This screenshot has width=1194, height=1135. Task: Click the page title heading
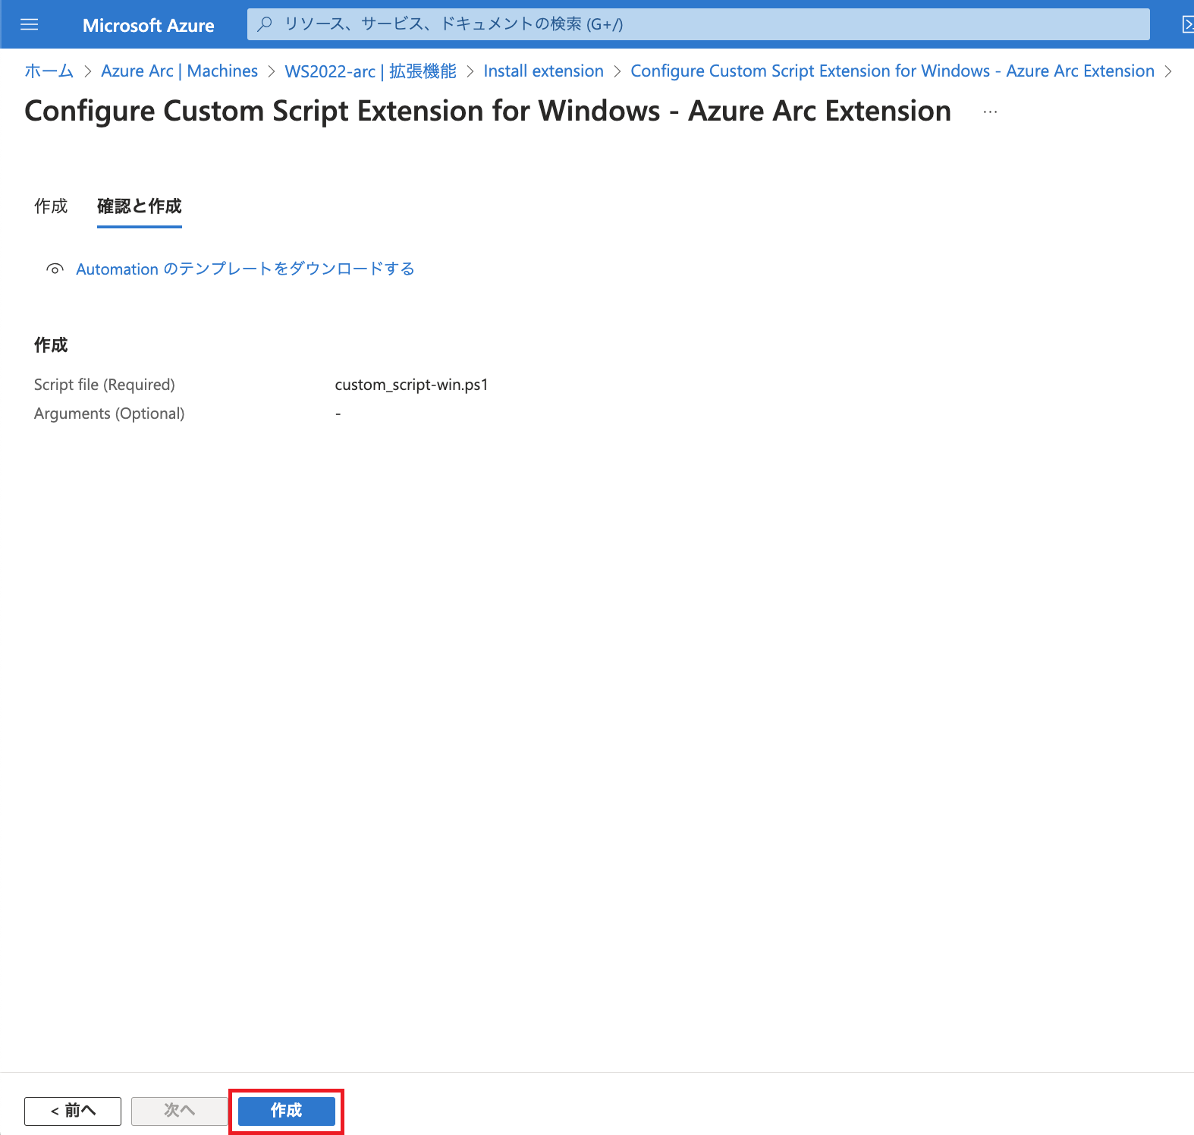pos(488,112)
